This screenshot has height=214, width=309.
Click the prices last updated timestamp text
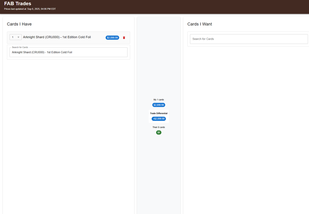[30, 8]
